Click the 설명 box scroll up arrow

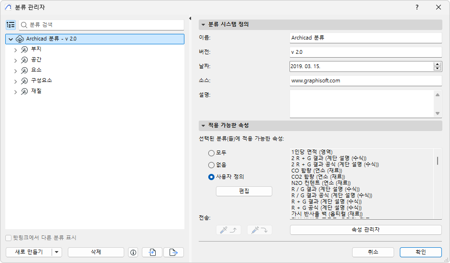438,95
